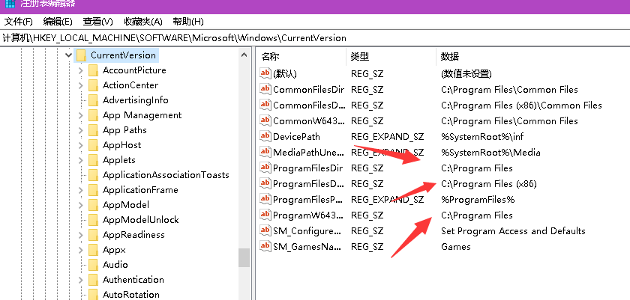Click the folder icon next to Authentication

pyautogui.click(x=93, y=280)
